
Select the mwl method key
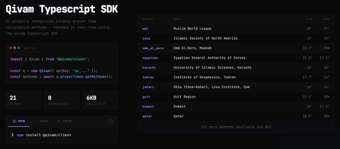pyautogui.click(x=145, y=29)
